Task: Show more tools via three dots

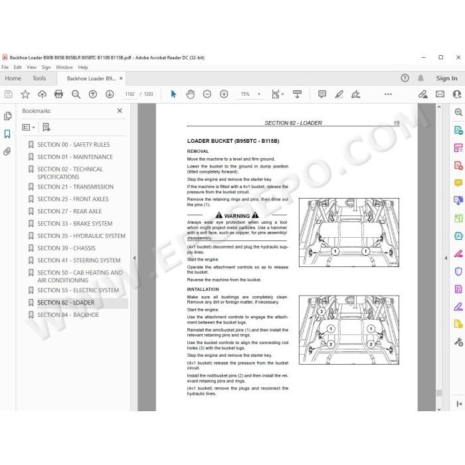Action: click(x=388, y=94)
